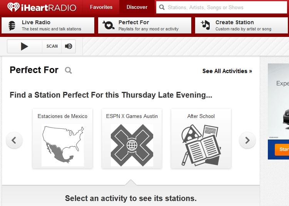The height and width of the screenshot is (206, 289).
Task: Click the orange Start button in ad
Action: click(282, 149)
